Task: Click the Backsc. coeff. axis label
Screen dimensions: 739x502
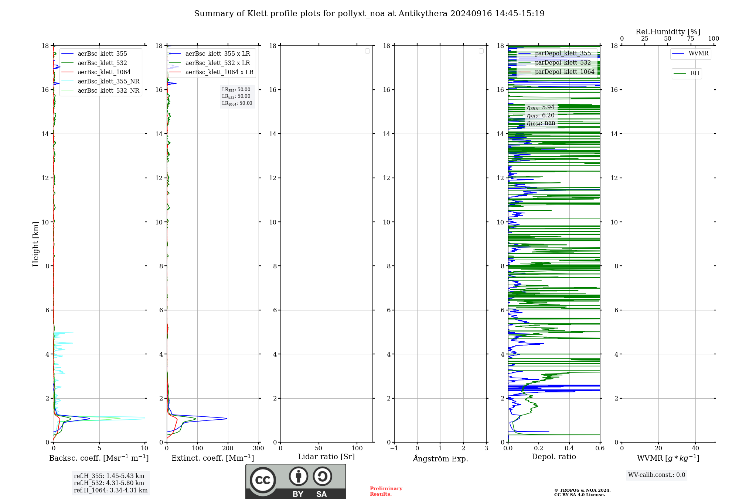Action: pos(99,458)
